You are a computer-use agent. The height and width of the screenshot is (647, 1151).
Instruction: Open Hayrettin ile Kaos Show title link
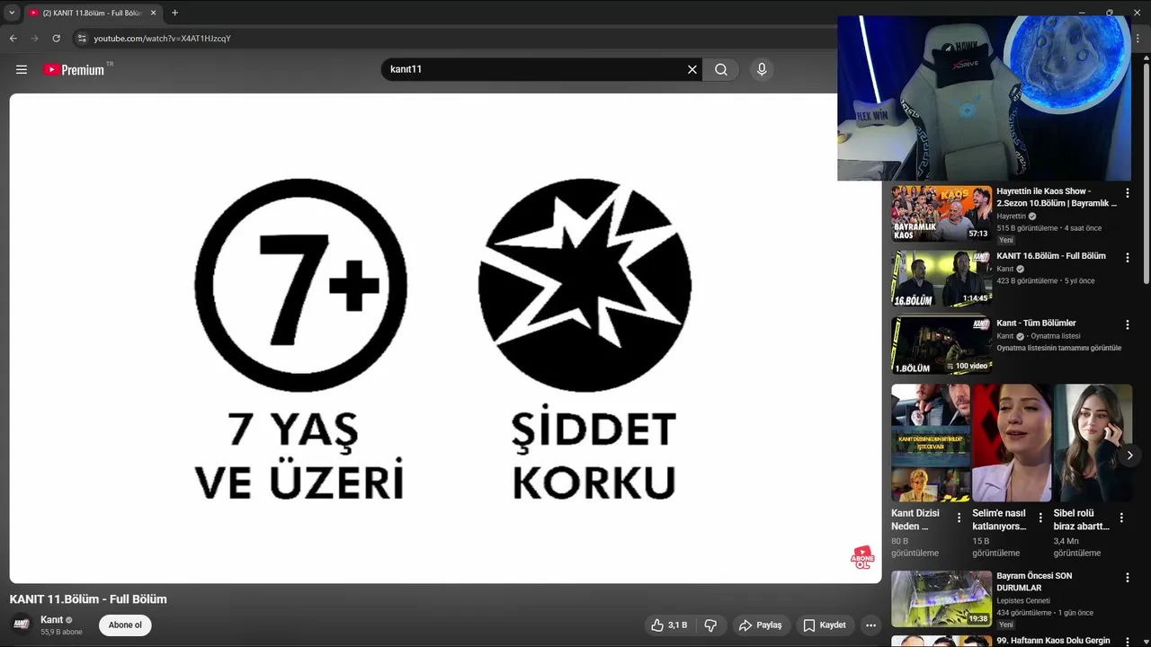(x=1057, y=197)
